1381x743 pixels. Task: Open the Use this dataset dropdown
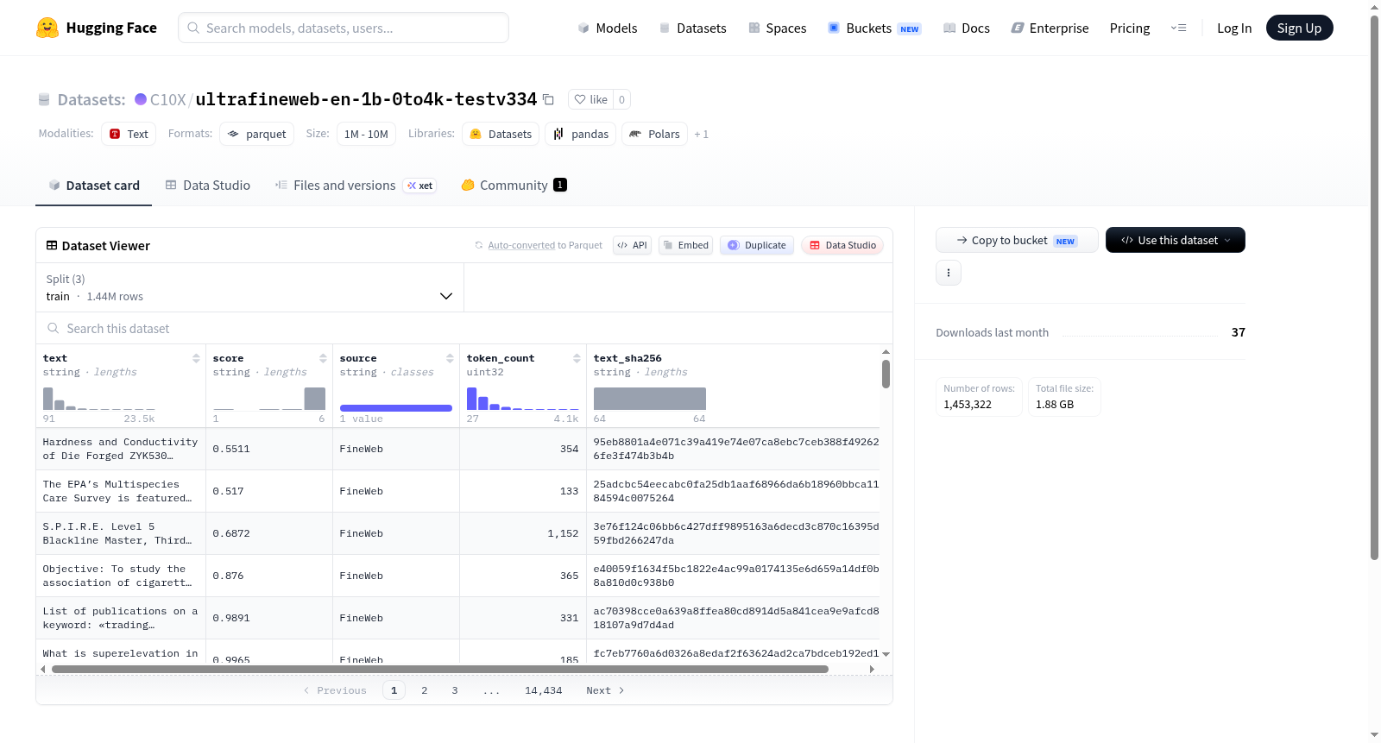point(1176,240)
